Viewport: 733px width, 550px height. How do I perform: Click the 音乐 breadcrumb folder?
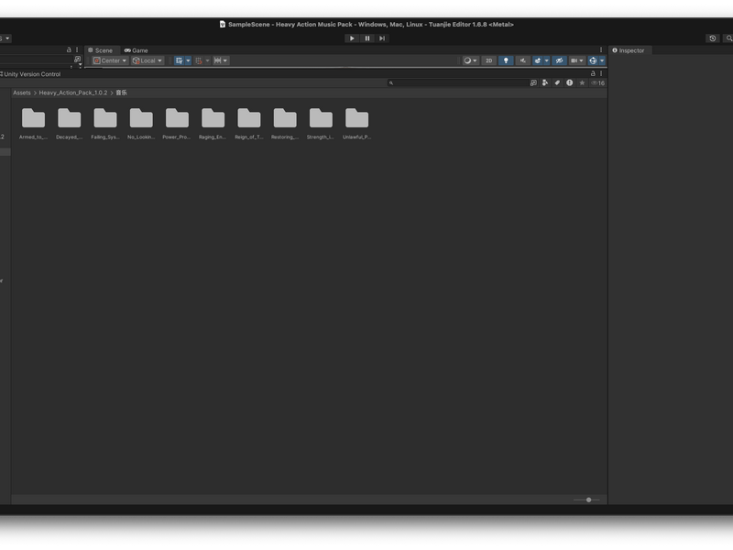coord(121,93)
